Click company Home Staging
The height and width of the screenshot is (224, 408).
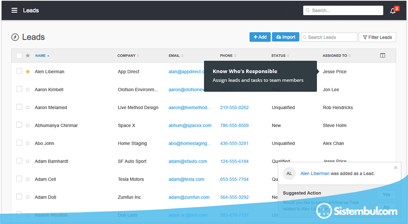coord(132,143)
